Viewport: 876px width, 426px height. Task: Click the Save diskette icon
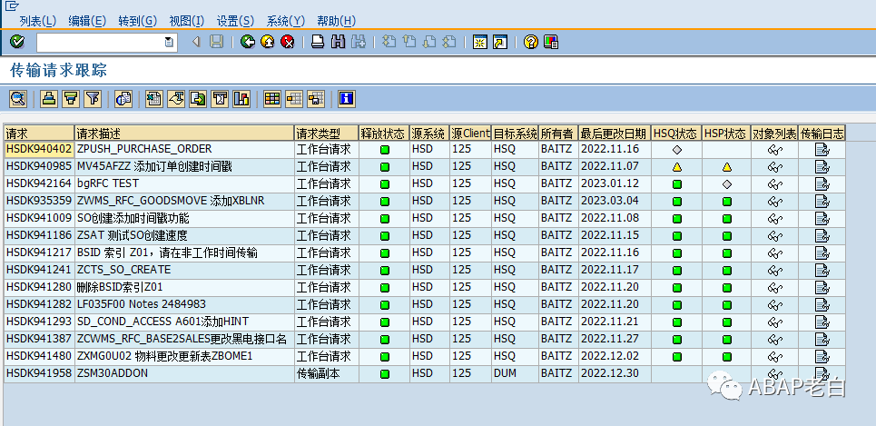pos(216,42)
